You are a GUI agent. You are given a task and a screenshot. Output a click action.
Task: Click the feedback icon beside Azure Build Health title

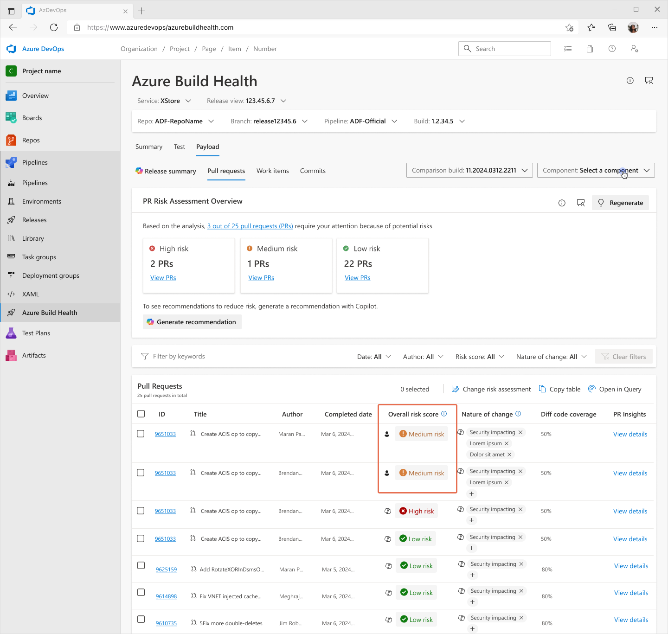(x=649, y=81)
